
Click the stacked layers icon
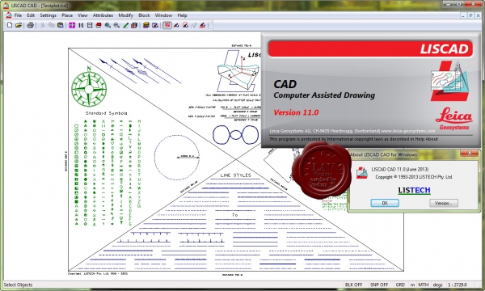(x=146, y=25)
